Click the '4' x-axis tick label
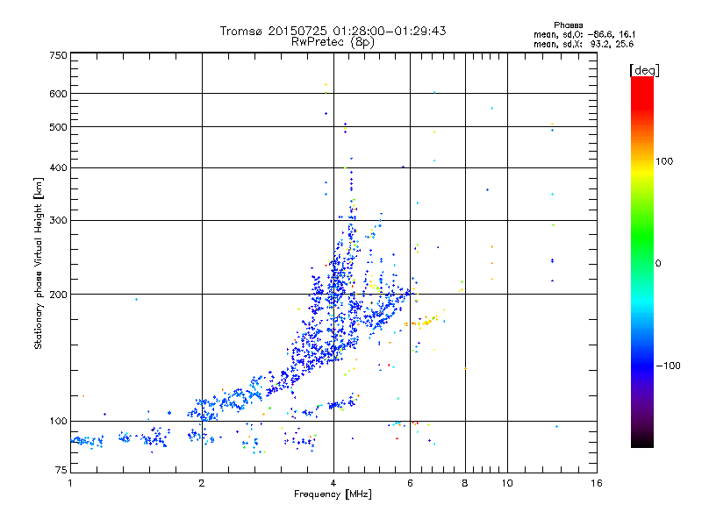Image resolution: width=702 pixels, height=526 pixels. (333, 483)
